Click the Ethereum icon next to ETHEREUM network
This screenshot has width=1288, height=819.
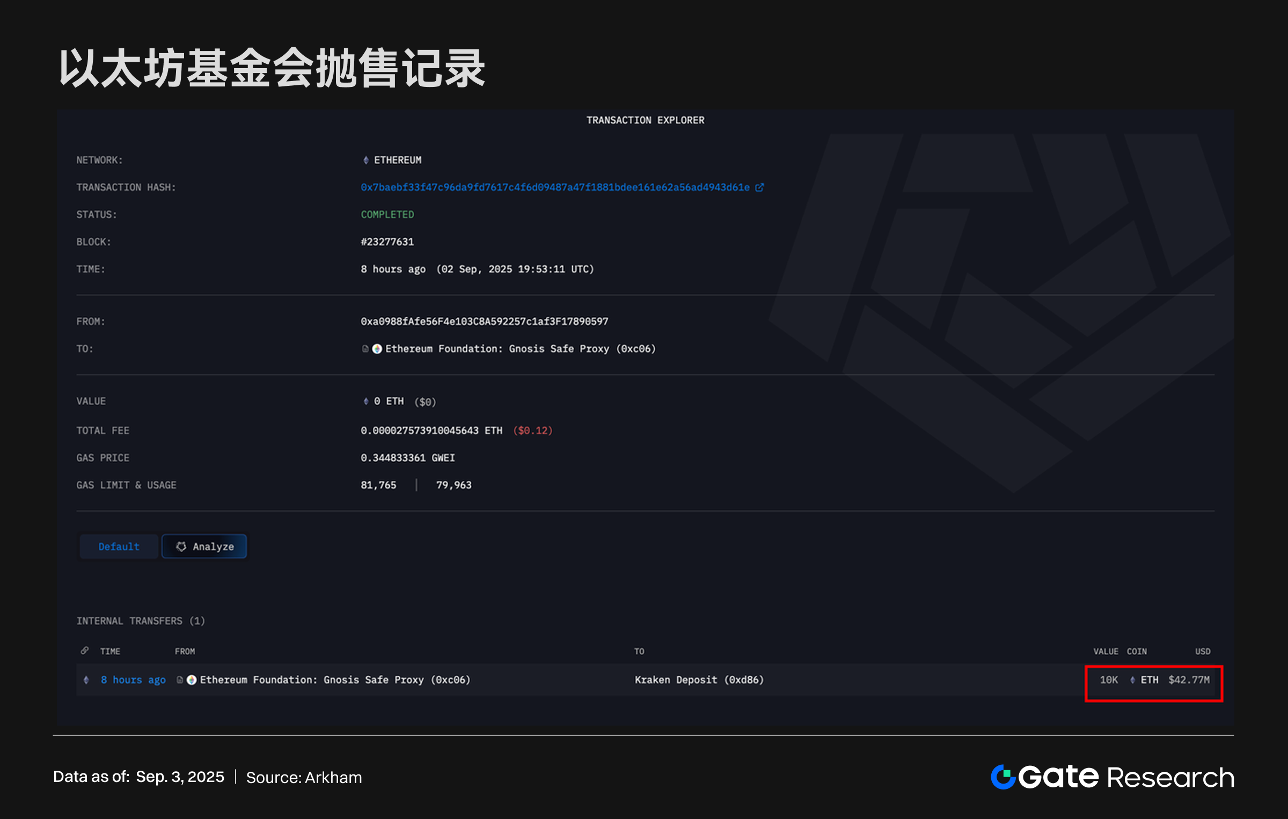click(366, 160)
